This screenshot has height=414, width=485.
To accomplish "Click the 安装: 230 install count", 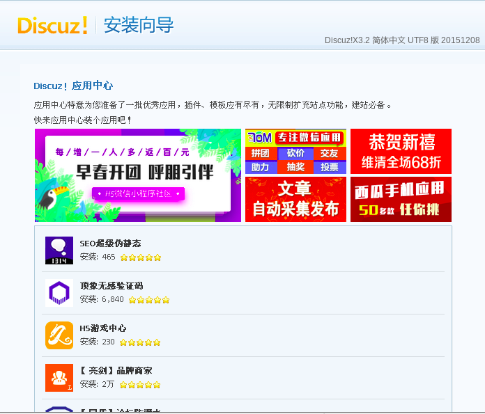I will pos(97,342).
